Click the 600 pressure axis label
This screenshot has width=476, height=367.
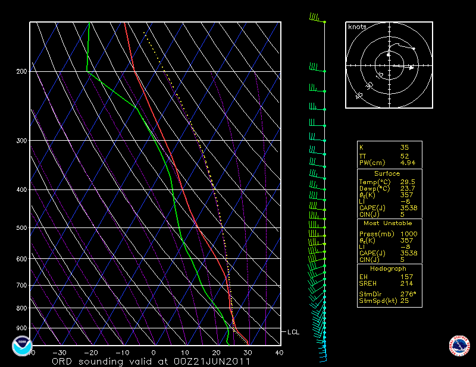click(x=21, y=259)
